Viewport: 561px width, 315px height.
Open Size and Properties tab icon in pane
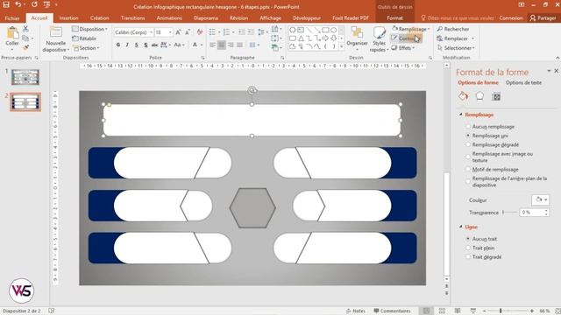(496, 96)
